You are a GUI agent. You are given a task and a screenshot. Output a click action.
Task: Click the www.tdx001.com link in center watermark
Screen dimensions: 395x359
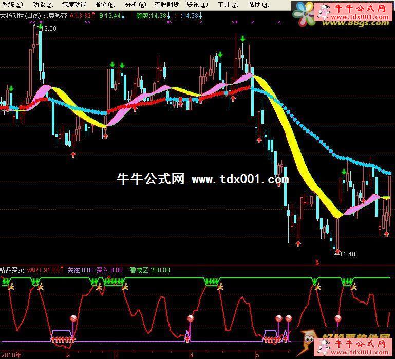tap(240, 180)
